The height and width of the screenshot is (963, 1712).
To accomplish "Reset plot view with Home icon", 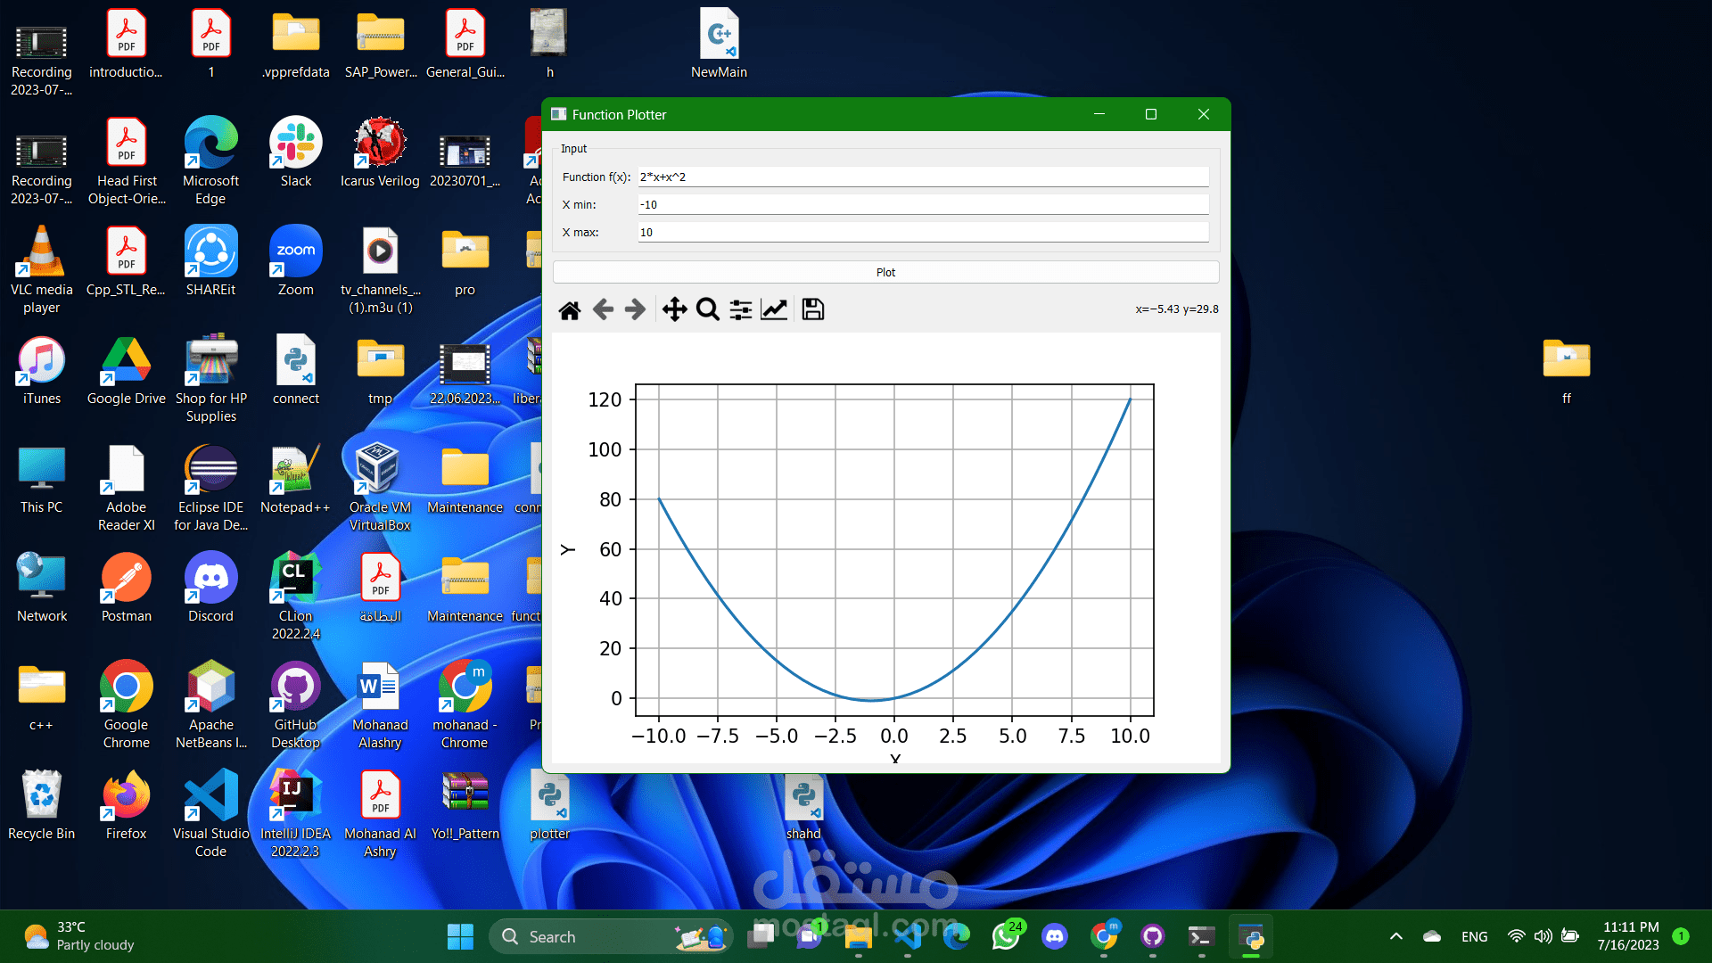I will [570, 309].
